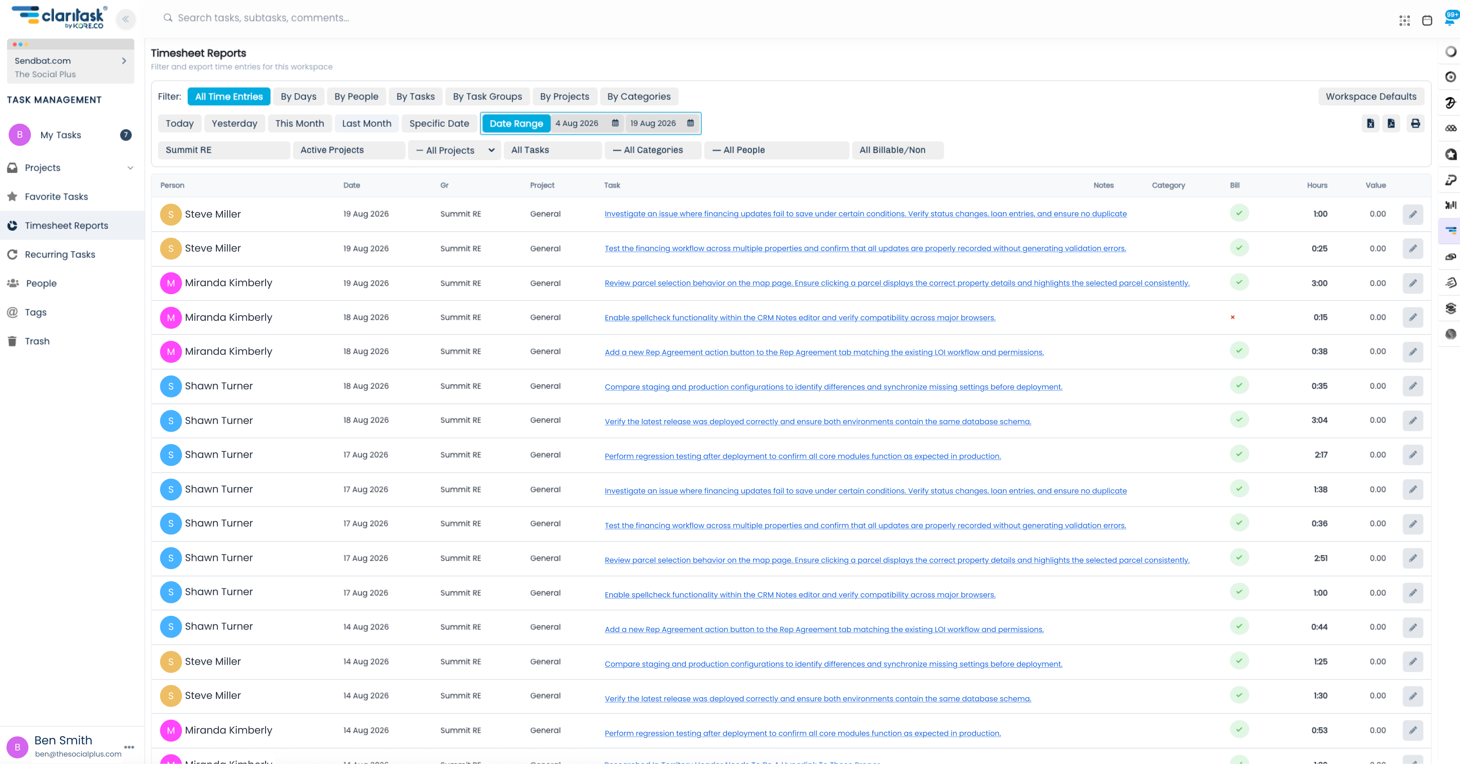Switch to the By Tasks filter tab
This screenshot has height=764, width=1460.
(x=416, y=96)
